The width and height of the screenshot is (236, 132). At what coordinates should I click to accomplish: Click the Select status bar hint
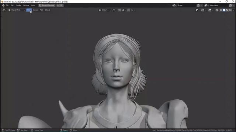[x=64, y=131]
